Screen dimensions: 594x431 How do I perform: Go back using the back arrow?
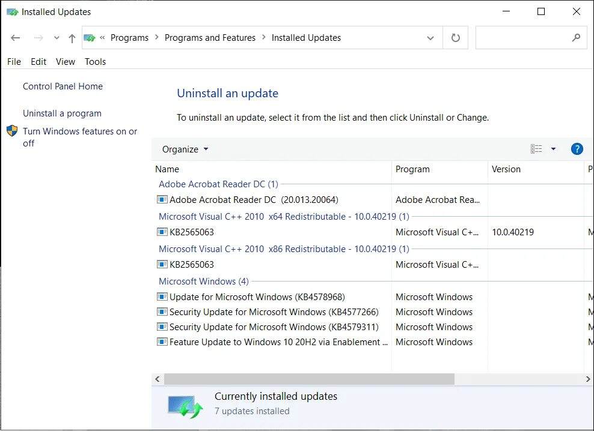16,38
